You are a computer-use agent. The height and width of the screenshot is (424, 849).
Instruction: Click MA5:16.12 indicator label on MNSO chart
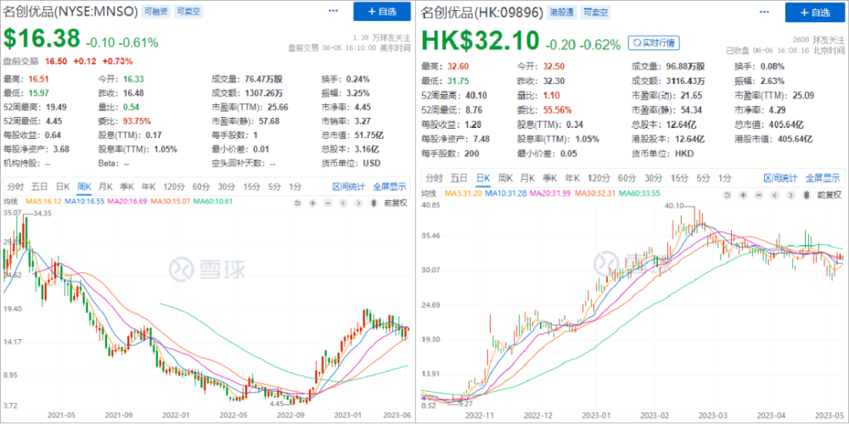click(x=42, y=202)
